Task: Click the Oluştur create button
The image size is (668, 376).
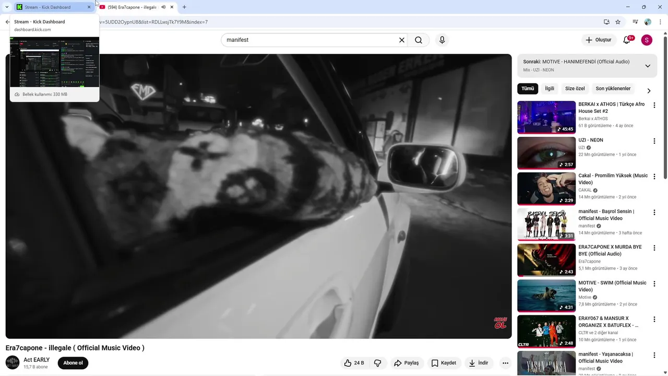Action: tap(598, 40)
